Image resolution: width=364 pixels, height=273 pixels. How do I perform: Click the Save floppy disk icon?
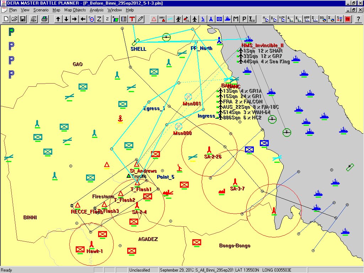[x=22, y=19]
